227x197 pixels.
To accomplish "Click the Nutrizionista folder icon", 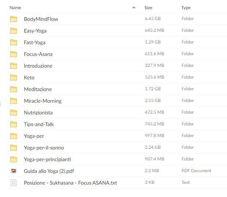I will pyautogui.click(x=14, y=113).
